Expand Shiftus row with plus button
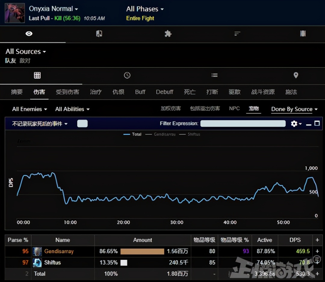 coord(317,262)
